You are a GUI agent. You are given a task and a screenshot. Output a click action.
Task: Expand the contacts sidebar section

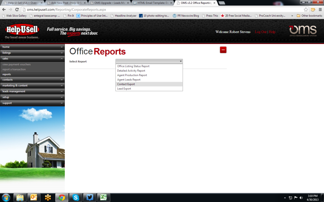click(x=32, y=80)
